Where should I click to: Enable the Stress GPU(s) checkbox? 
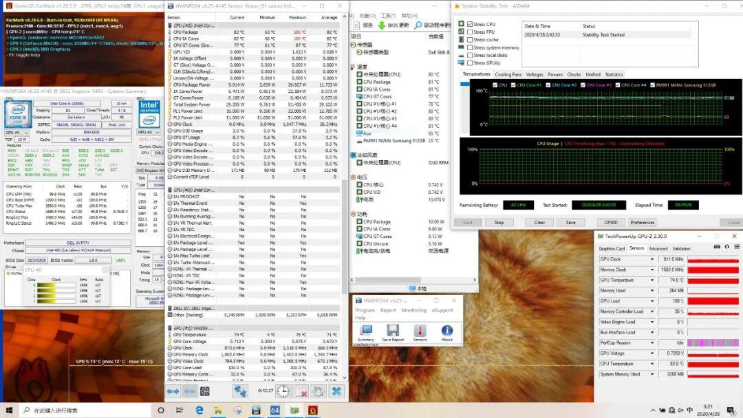coord(471,63)
